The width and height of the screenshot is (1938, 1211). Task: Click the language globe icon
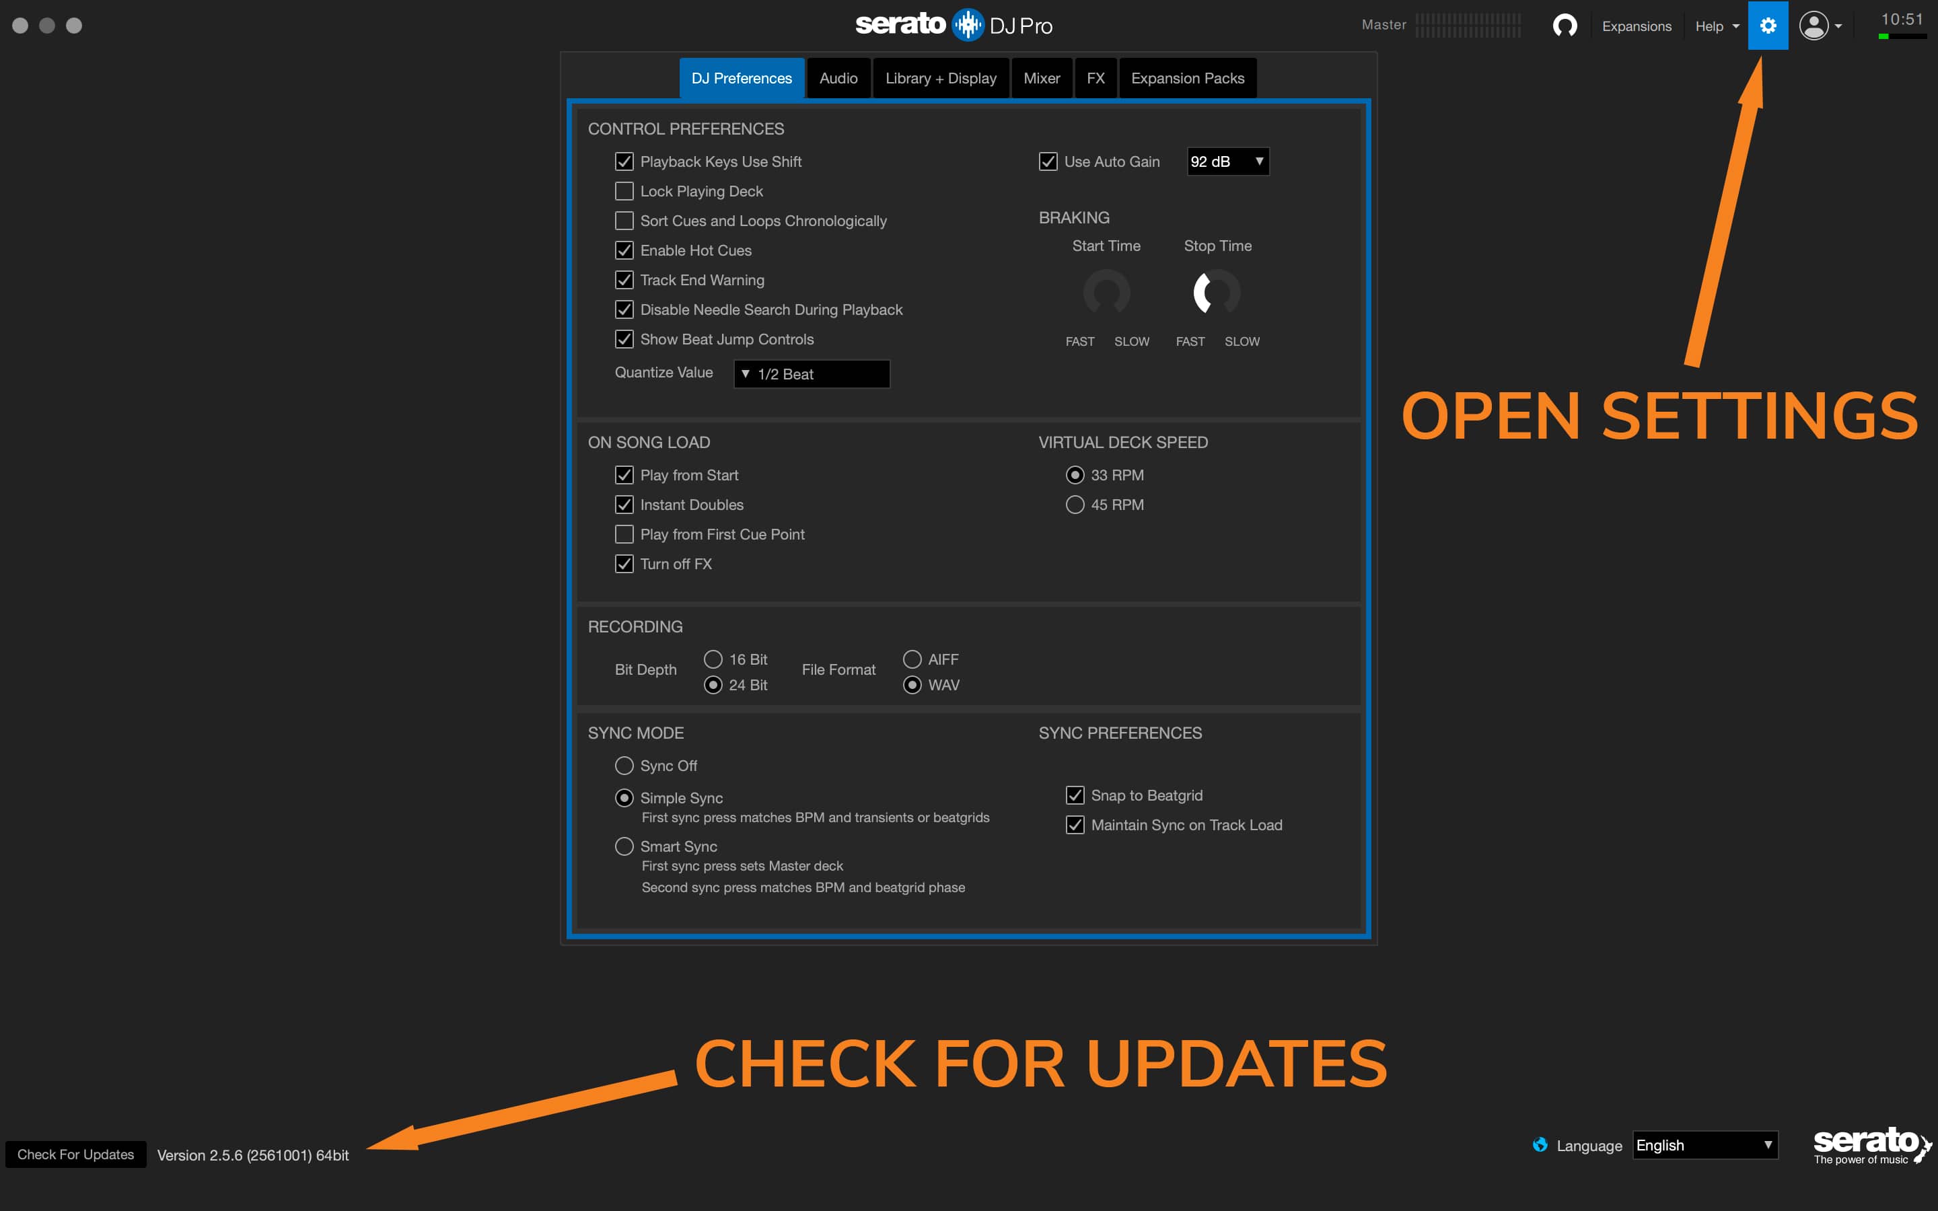click(1542, 1144)
